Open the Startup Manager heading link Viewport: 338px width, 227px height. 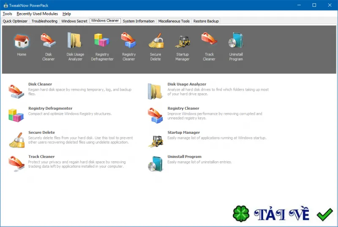pyautogui.click(x=184, y=133)
